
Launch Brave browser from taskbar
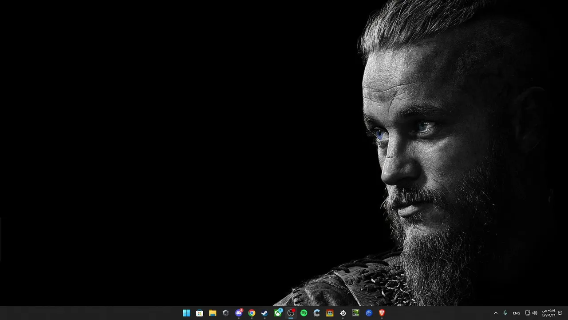point(382,313)
